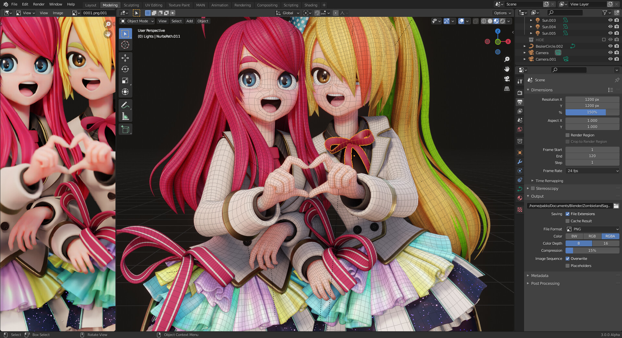
Task: Switch to the Sculpting workspace tab
Action: tap(131, 5)
